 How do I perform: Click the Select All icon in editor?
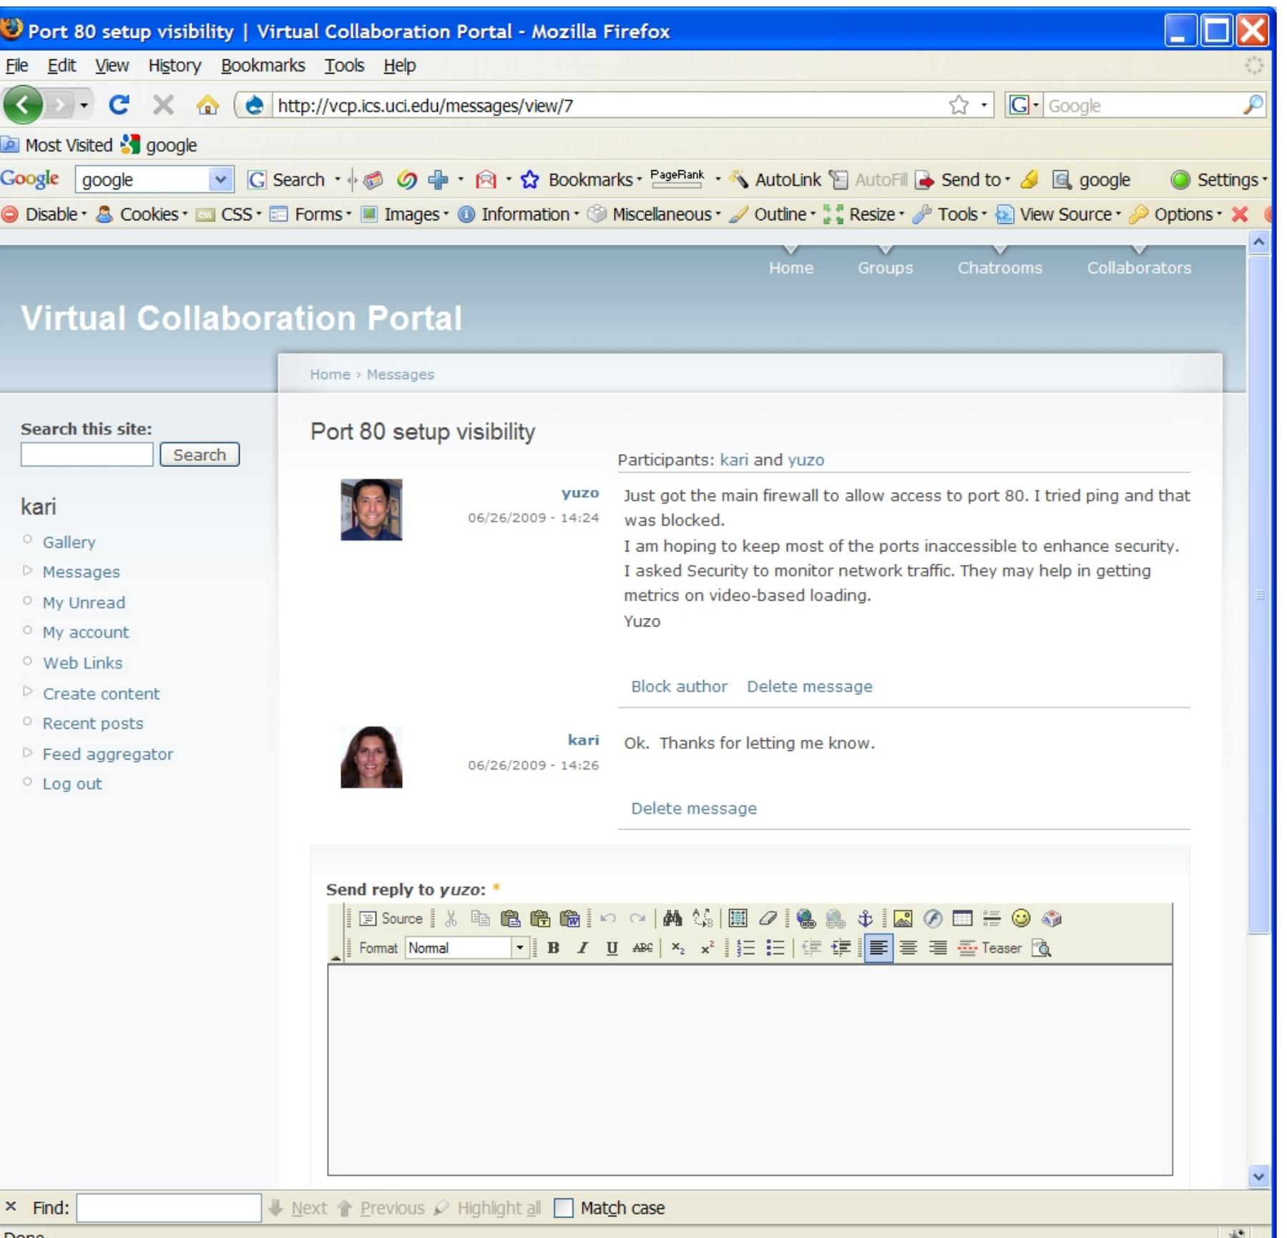pyautogui.click(x=738, y=918)
